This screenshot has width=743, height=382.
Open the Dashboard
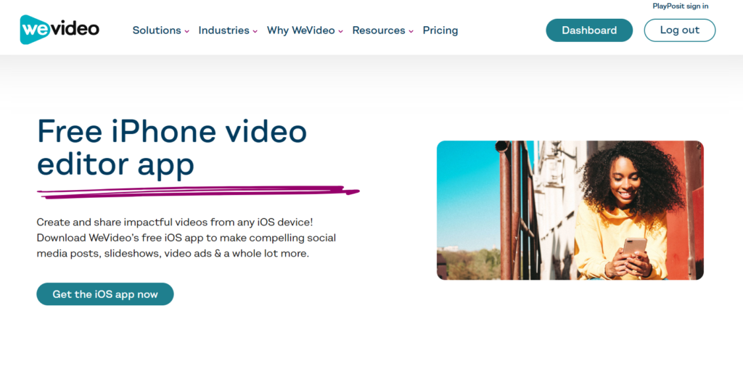589,30
